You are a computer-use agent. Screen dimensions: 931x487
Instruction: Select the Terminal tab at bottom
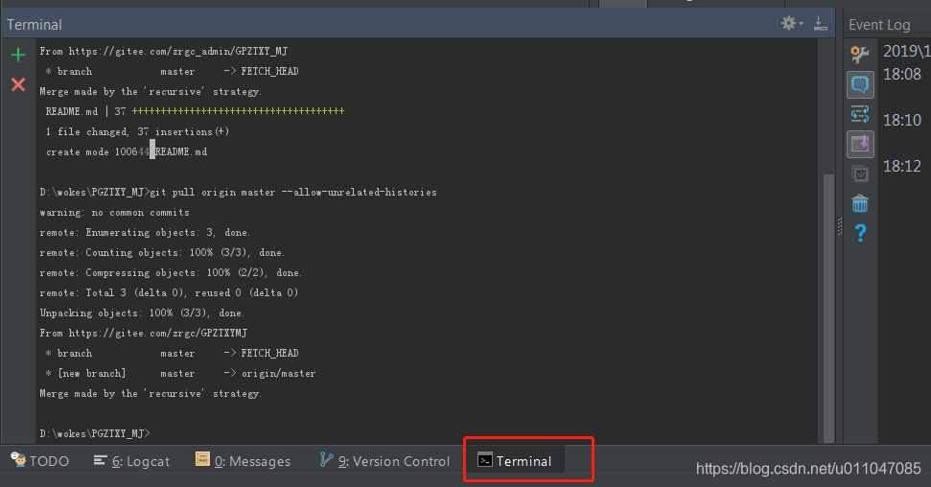[515, 461]
